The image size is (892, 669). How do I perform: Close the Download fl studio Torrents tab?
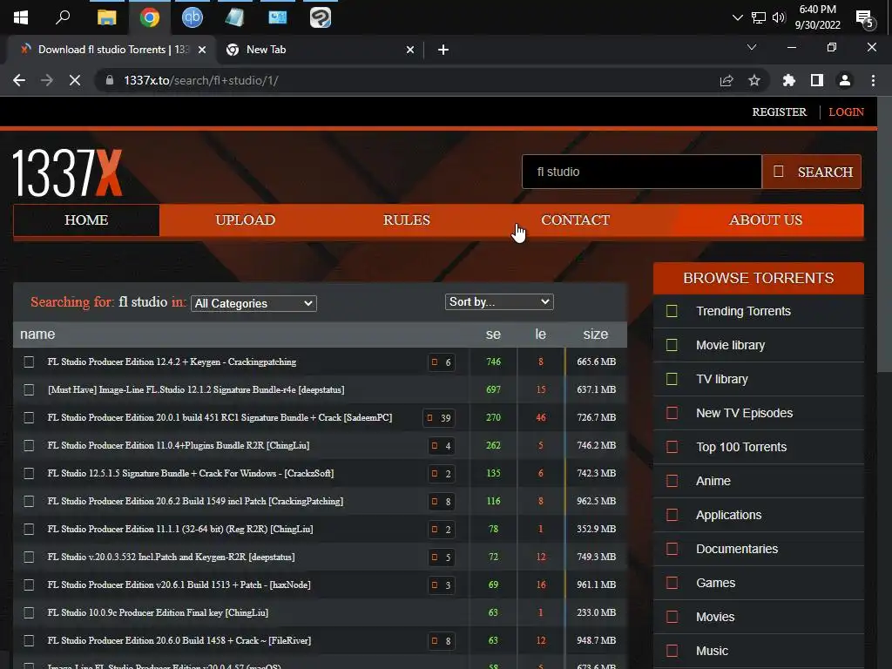coord(202,50)
